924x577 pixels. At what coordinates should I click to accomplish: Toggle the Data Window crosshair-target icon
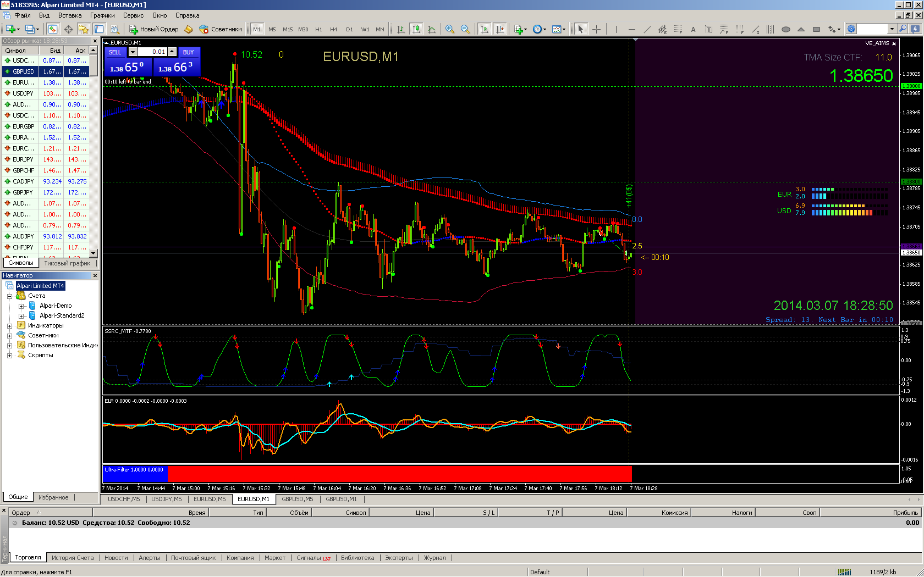pos(68,29)
